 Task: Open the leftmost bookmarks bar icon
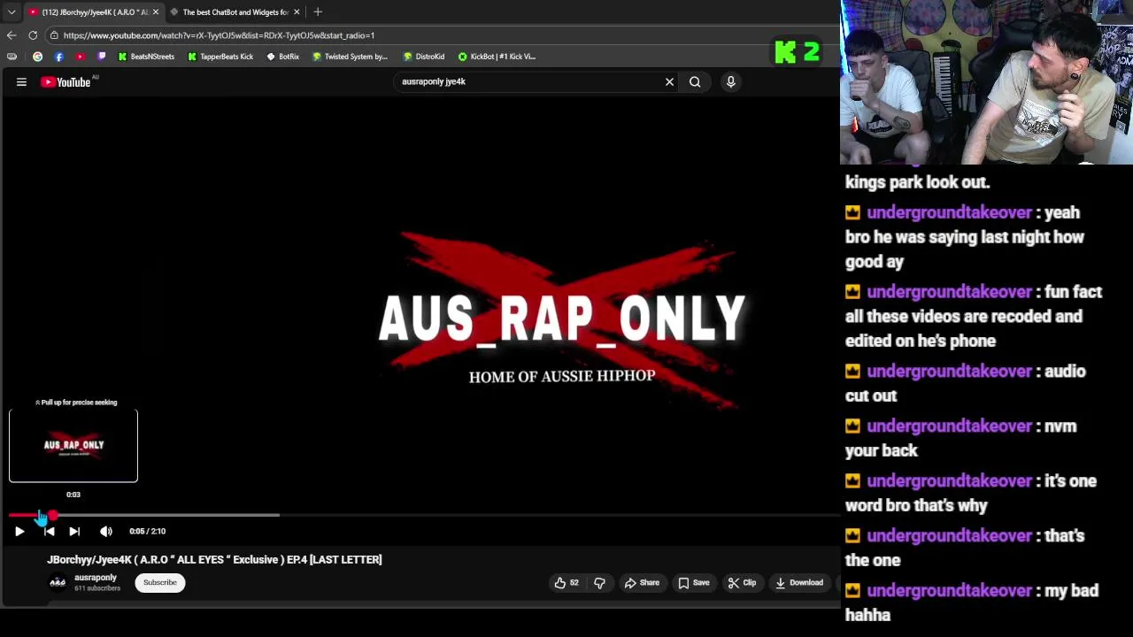(12, 57)
